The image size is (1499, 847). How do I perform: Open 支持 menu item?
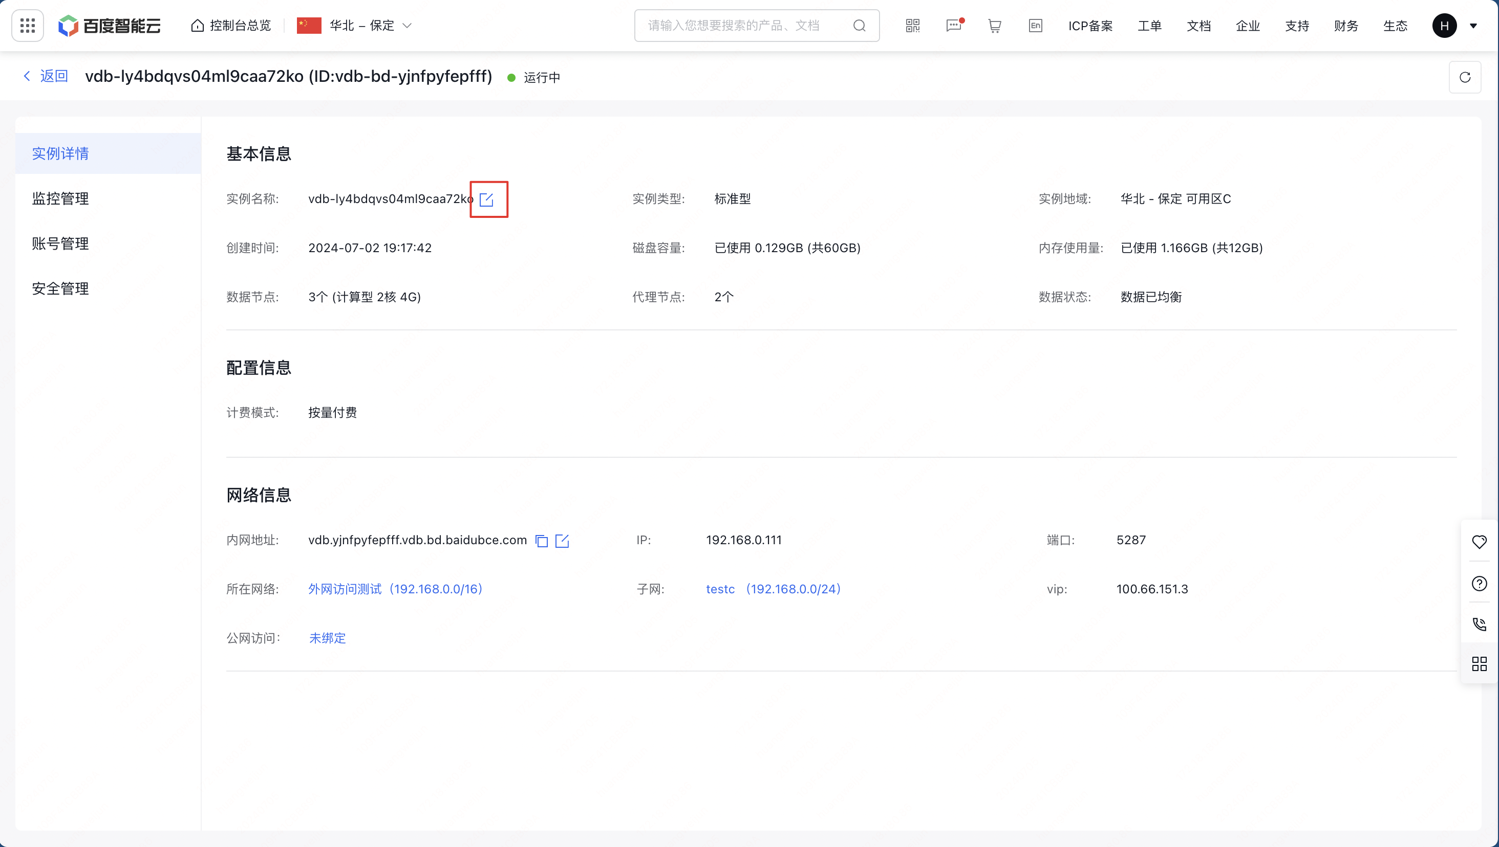(1297, 26)
